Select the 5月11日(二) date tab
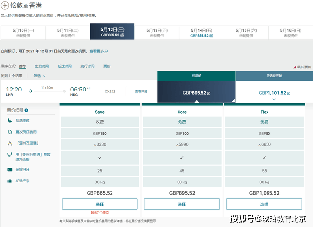Image resolution: width=313 pixels, height=227 pixels. pyautogui.click(x=68, y=33)
